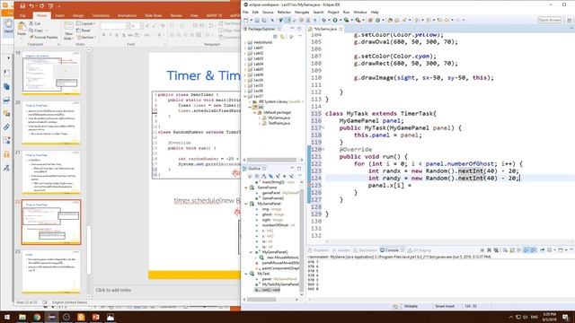The width and height of the screenshot is (575, 323).
Task: Select the MyGame.java editor tab
Action: (325, 29)
